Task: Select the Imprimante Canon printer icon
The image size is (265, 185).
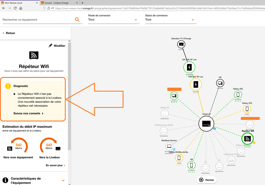Action: pos(231,160)
